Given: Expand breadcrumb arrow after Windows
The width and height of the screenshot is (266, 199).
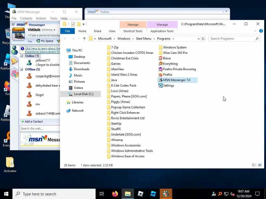Looking at the screenshot, I should 133,39.
